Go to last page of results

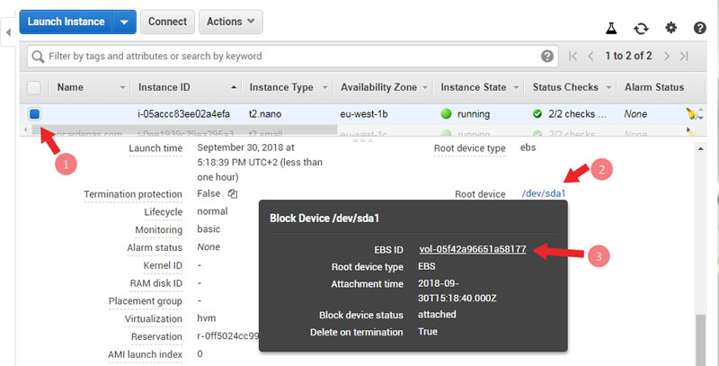[684, 56]
